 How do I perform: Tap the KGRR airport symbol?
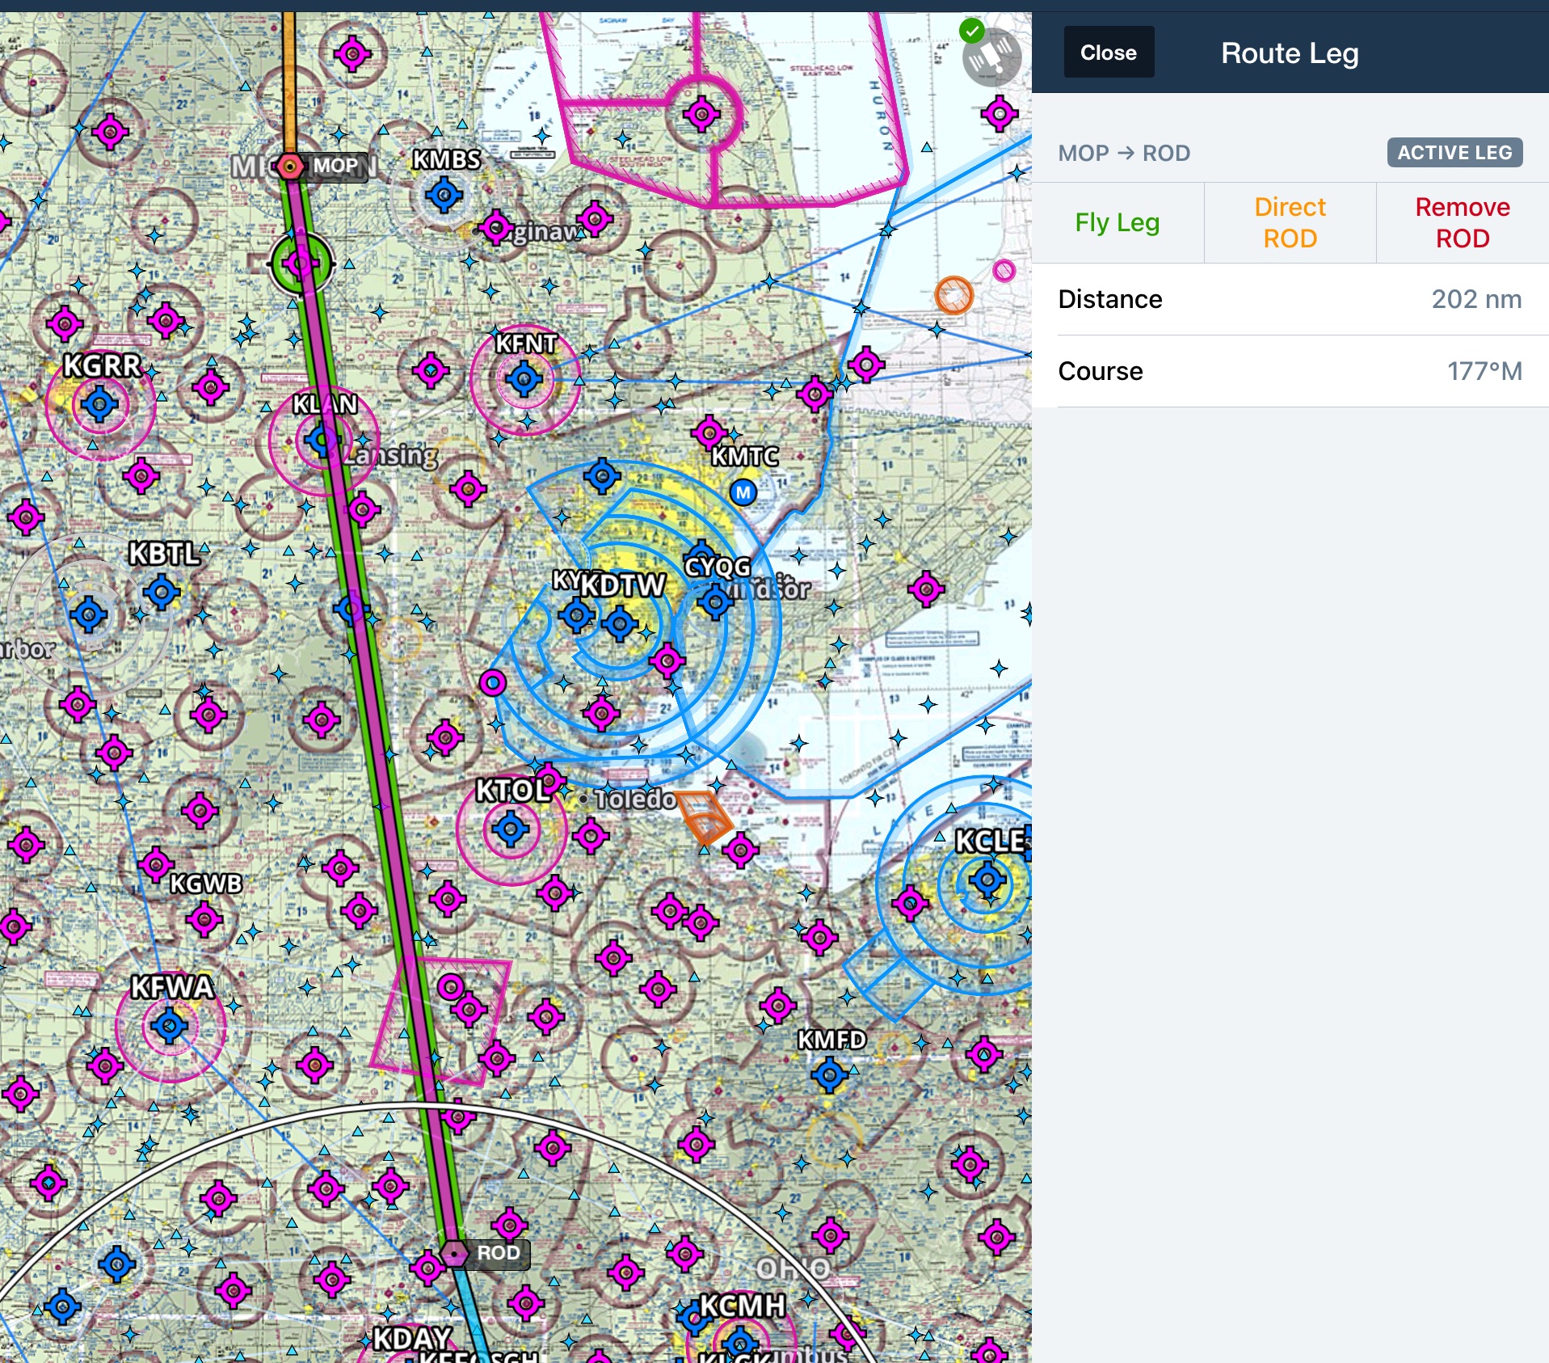[100, 403]
